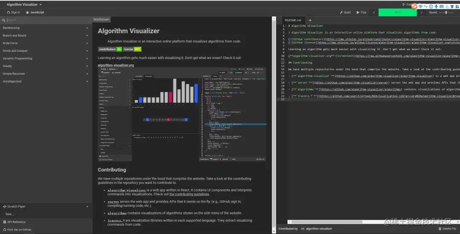460x234 pixels.
Task: Click the Delete File button
Action: (447, 229)
